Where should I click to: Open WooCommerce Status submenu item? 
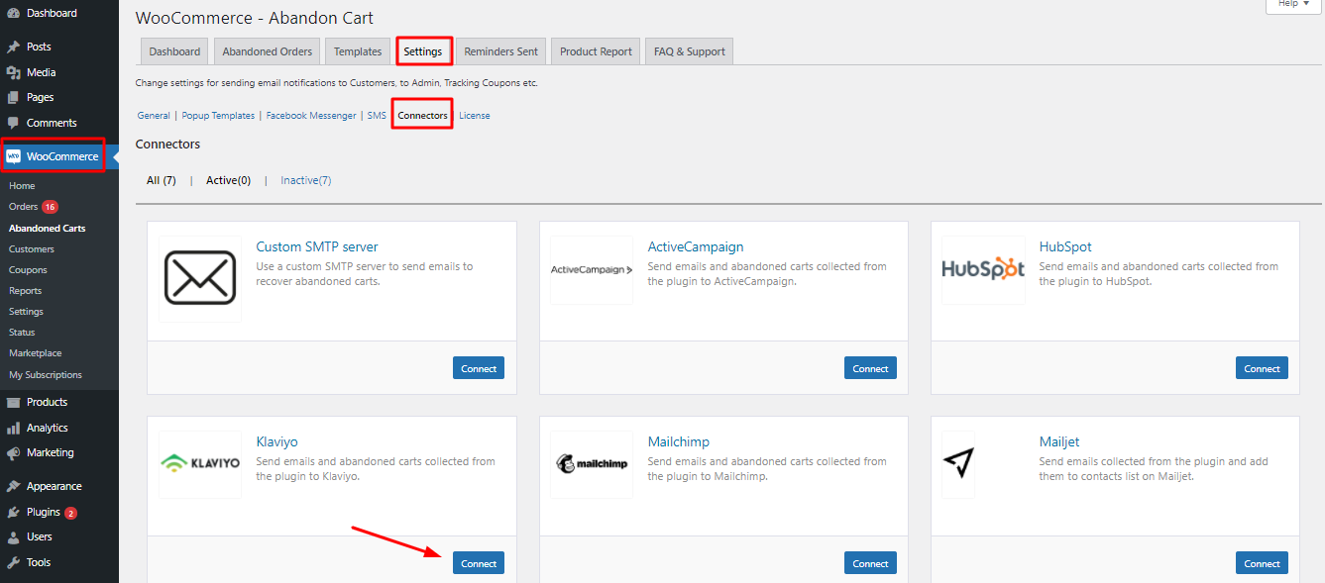(22, 333)
